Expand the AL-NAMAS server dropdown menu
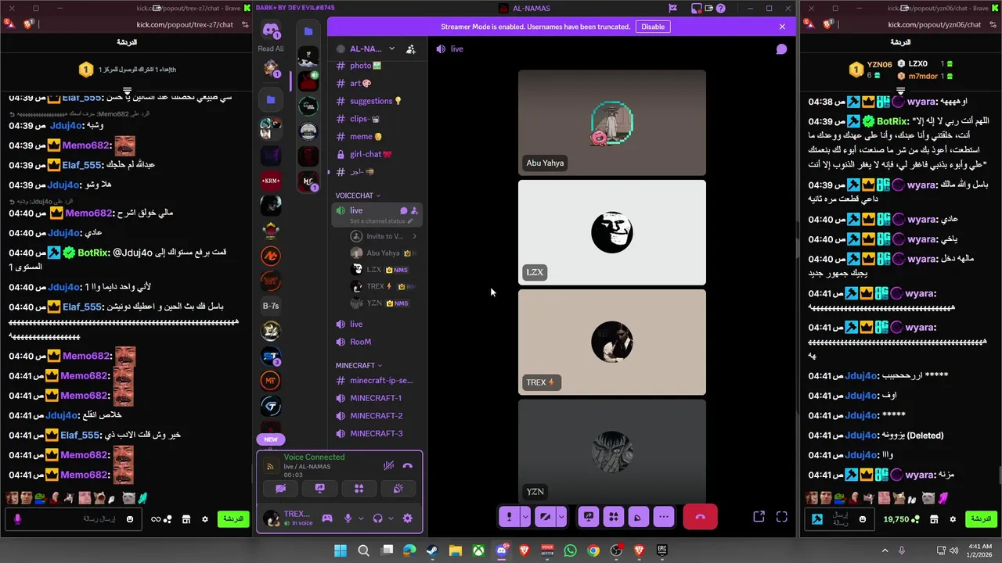 click(x=391, y=48)
